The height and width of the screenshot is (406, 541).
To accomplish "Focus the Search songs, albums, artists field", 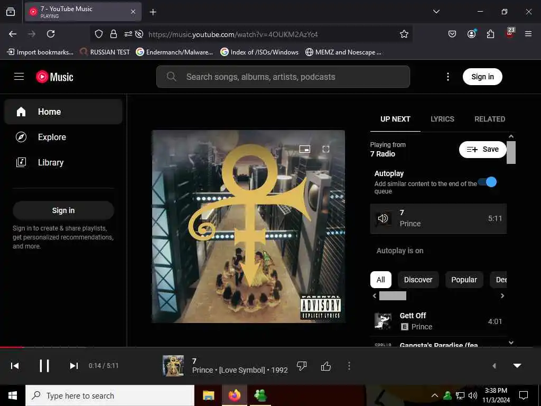I will tap(283, 77).
